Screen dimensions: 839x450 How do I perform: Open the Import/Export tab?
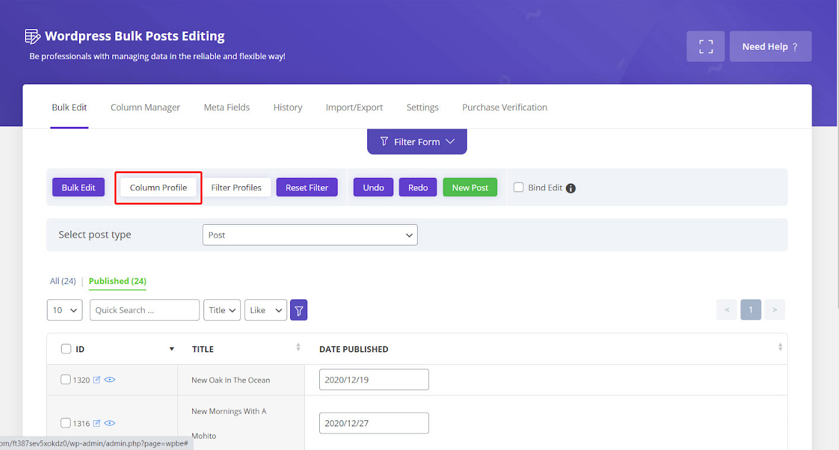point(354,107)
